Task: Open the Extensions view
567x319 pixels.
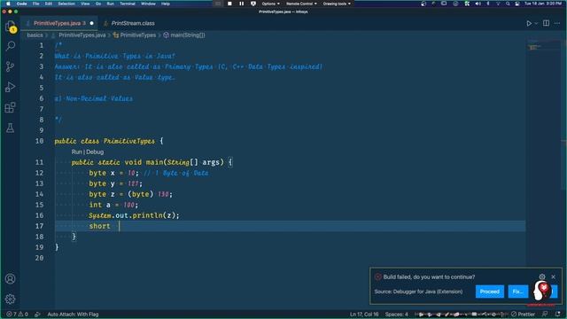Action: point(11,107)
